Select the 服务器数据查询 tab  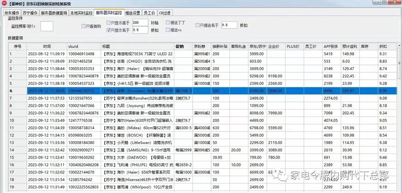[54, 14]
